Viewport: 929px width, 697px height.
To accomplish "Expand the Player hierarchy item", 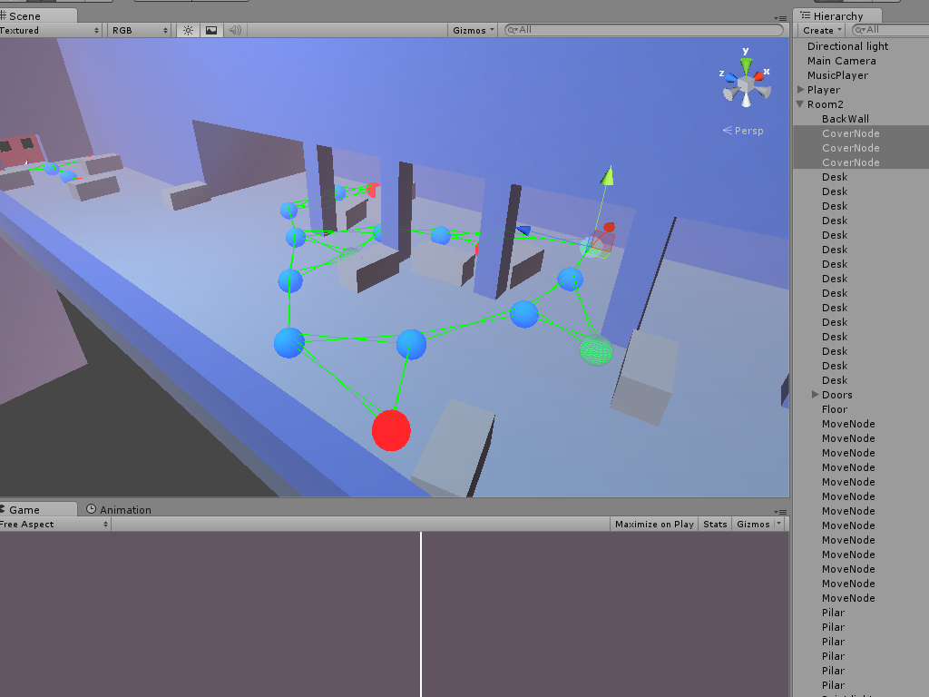I will [x=801, y=90].
